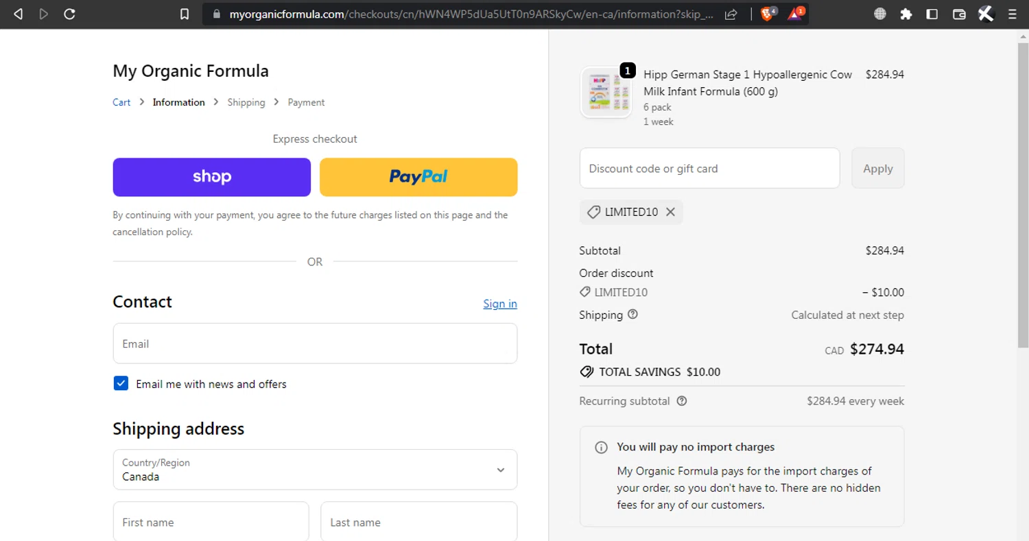The height and width of the screenshot is (541, 1029).
Task: Click the First name field
Action: coord(211,522)
